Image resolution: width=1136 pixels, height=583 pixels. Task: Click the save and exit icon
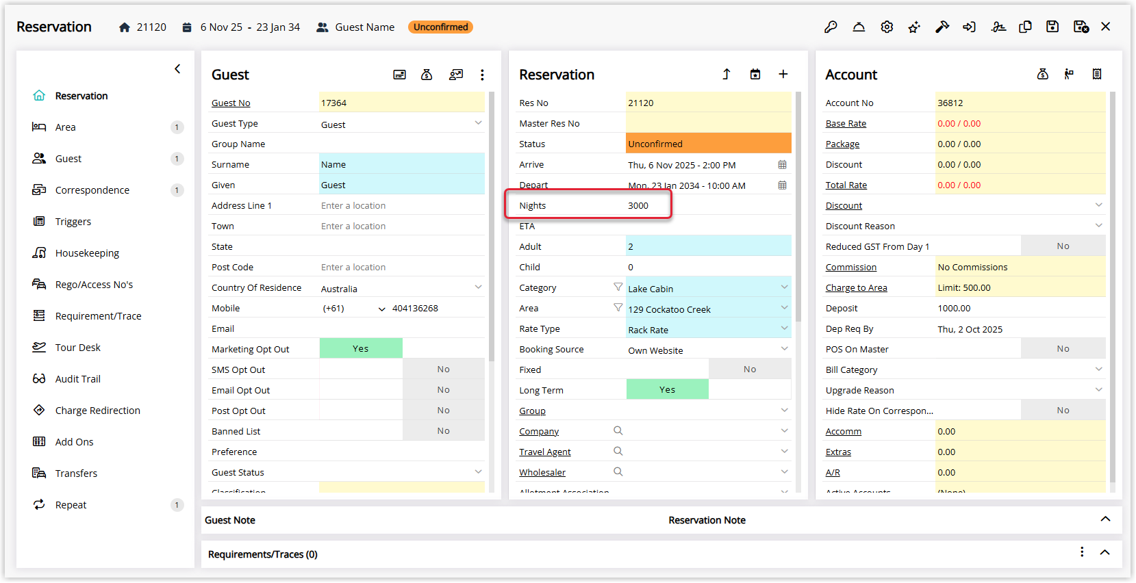1081,27
